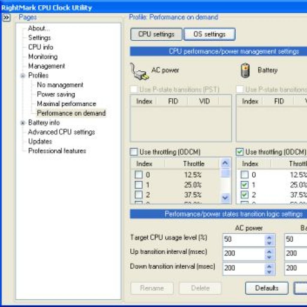Select Performance on demand profile
307x307 pixels.
pyautogui.click(x=71, y=113)
